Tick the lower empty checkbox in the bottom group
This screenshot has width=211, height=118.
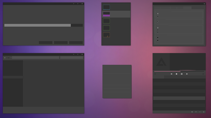[158, 40]
